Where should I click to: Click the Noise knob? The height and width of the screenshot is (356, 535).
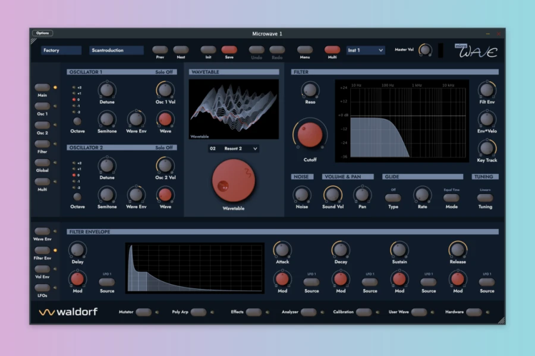301,195
